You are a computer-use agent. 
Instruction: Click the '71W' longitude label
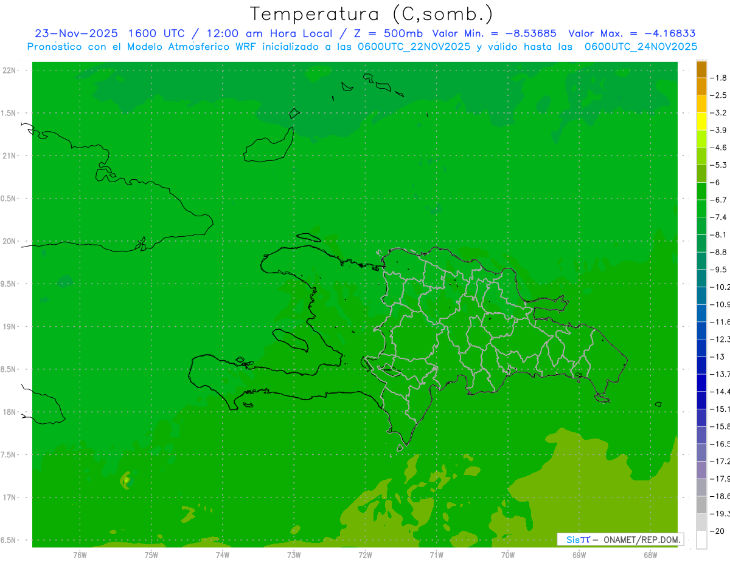tap(436, 554)
